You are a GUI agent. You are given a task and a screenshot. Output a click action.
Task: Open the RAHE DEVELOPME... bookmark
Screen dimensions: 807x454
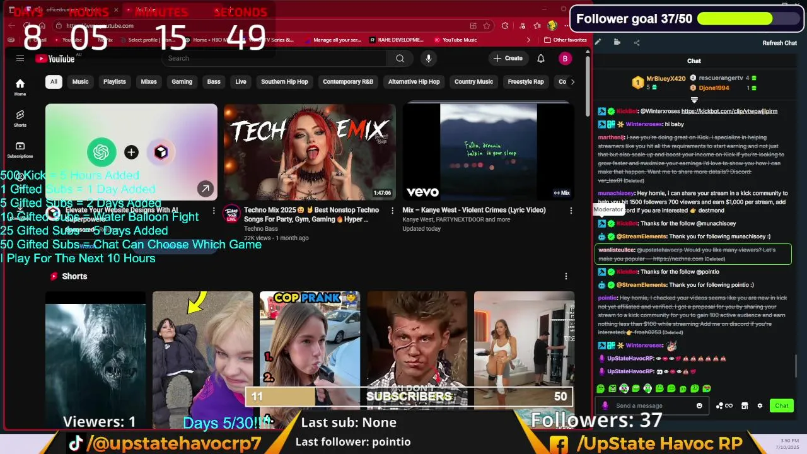point(396,40)
